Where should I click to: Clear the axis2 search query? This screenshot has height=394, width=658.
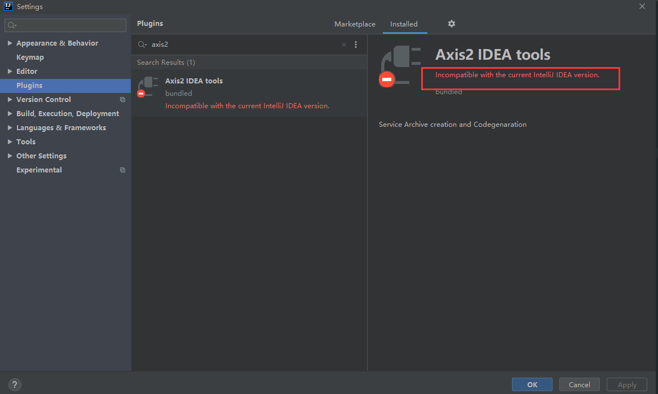coord(343,44)
